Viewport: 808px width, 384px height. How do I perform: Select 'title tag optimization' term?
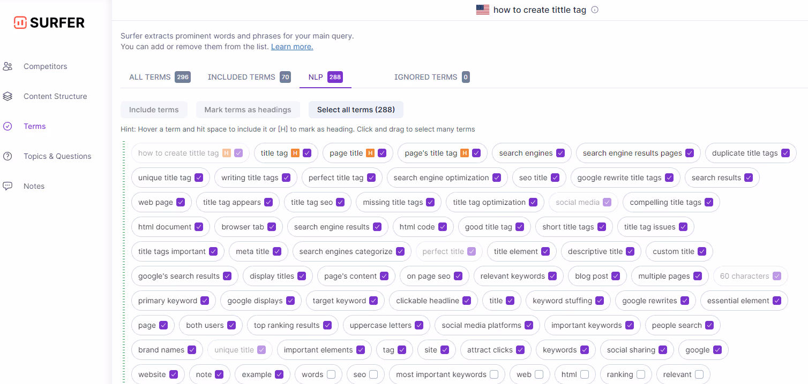495,202
